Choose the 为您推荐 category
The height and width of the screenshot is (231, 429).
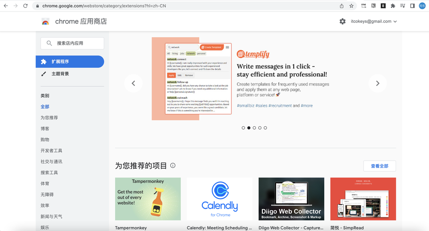coord(49,118)
